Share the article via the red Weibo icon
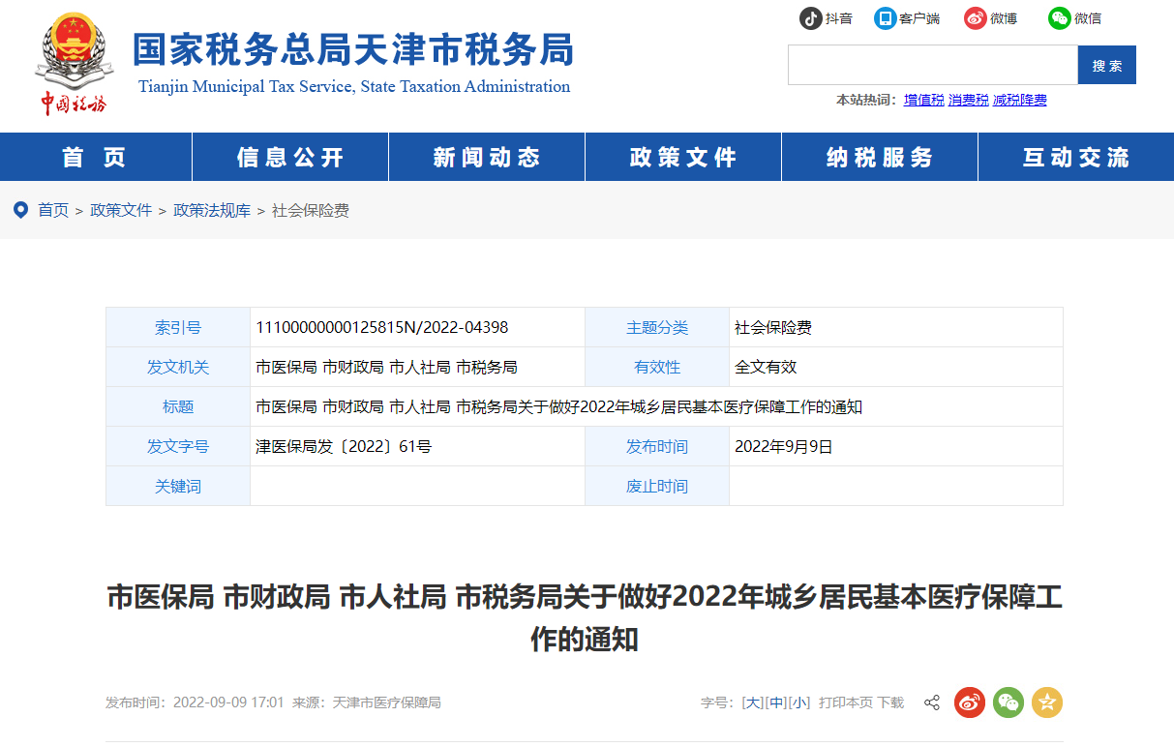This screenshot has width=1174, height=747. click(x=970, y=702)
